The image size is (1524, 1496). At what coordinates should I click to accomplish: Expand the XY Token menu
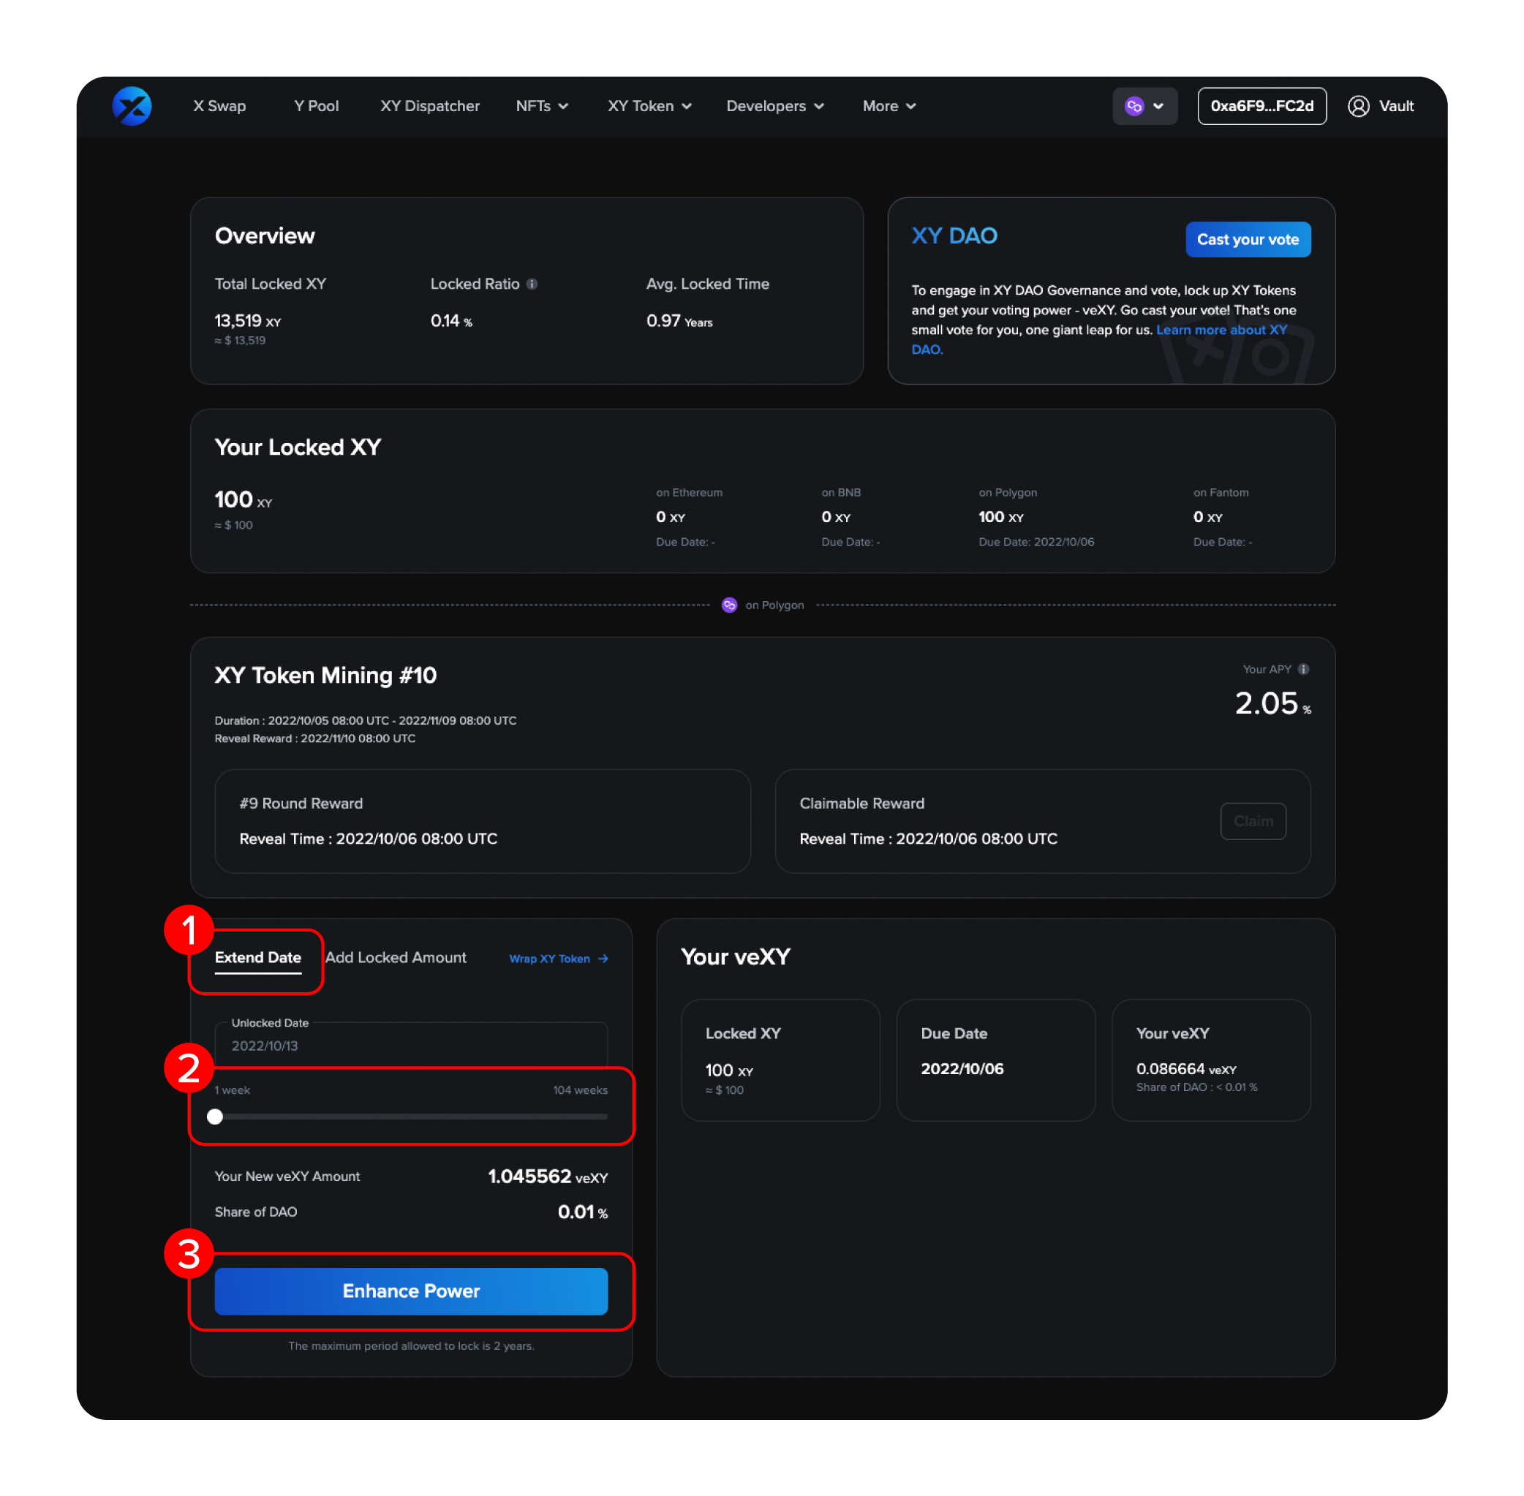tap(649, 106)
